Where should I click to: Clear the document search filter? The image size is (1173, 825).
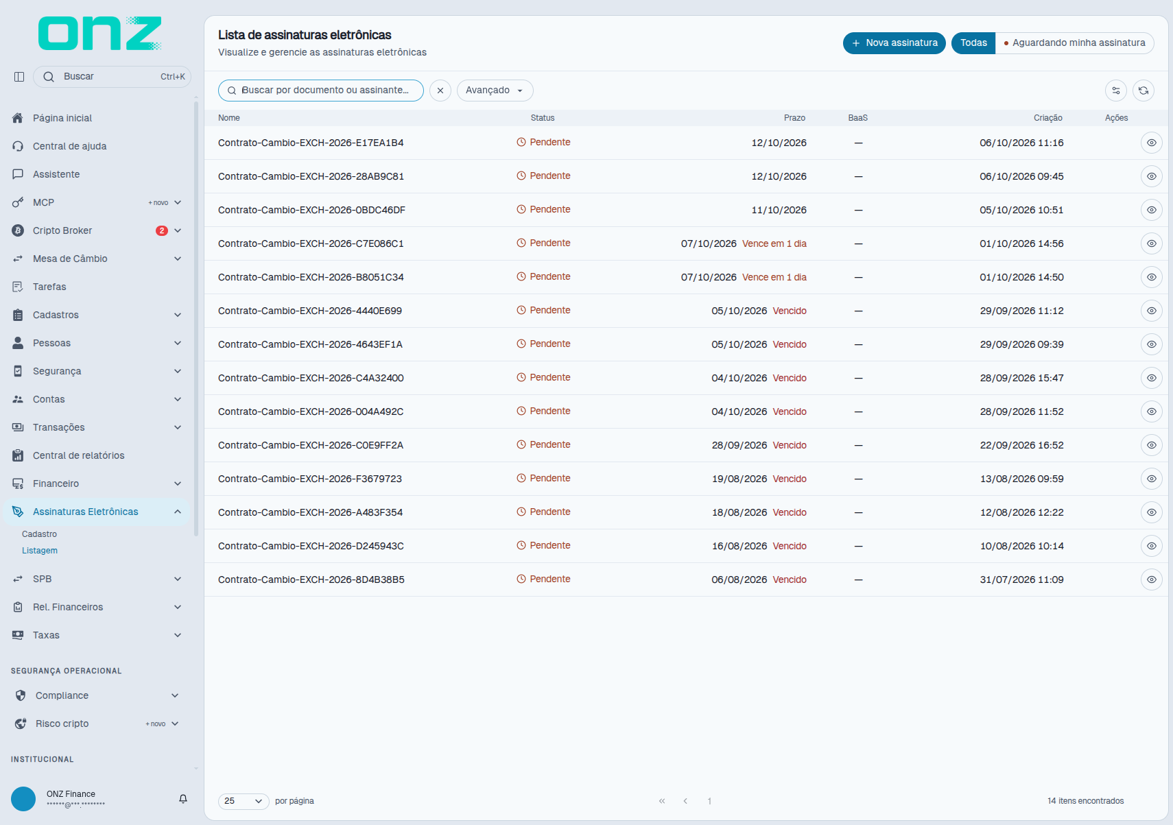[440, 91]
